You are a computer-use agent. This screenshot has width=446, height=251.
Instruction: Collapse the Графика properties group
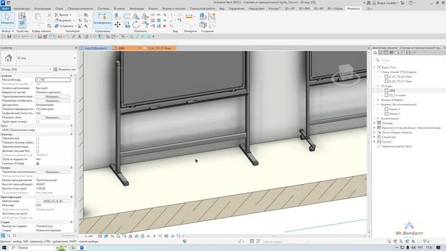[x=71, y=76]
